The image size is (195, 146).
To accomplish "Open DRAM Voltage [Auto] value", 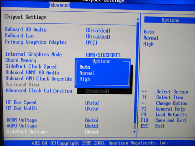I will [92, 120].
